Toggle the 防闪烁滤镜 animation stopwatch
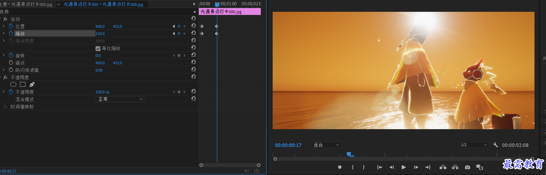This screenshot has height=175, width=546. [x=11, y=70]
